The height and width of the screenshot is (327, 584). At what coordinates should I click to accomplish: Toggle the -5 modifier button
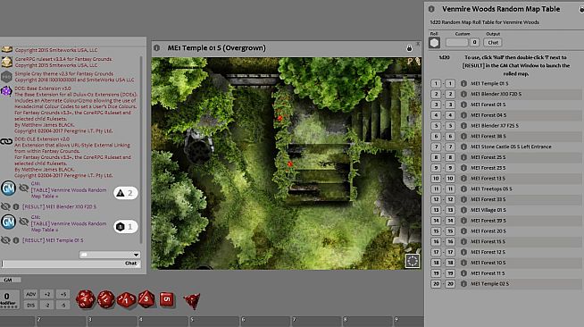pyautogui.click(x=63, y=305)
